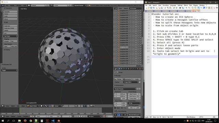Click Notepad++ Save toolbar icon
Viewport: 219px width, 123px height.
(151, 8)
